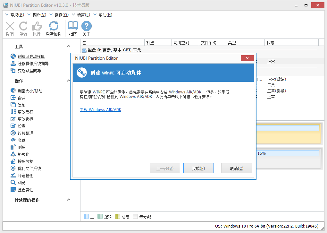Image resolution: width=327 pixels, height=233 pixels.
Task: Click the 主 partition color legend swatch
Action: pyautogui.click(x=86, y=216)
